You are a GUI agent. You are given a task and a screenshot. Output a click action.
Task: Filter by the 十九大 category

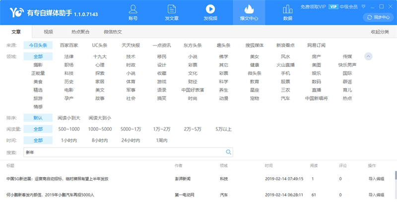[100, 56]
